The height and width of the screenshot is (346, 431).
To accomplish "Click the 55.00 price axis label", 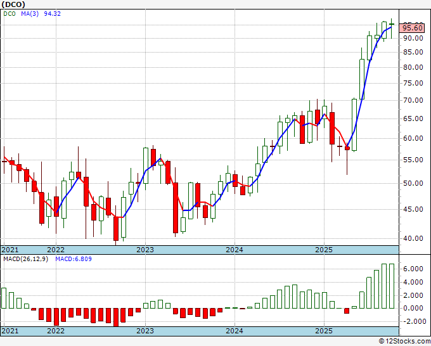I will click(413, 160).
